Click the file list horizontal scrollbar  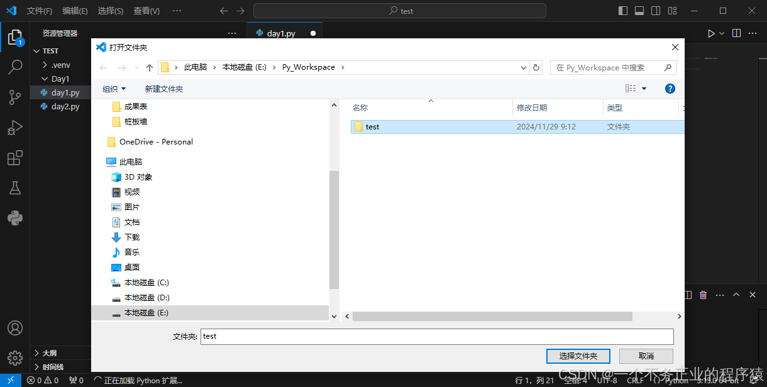click(492, 316)
